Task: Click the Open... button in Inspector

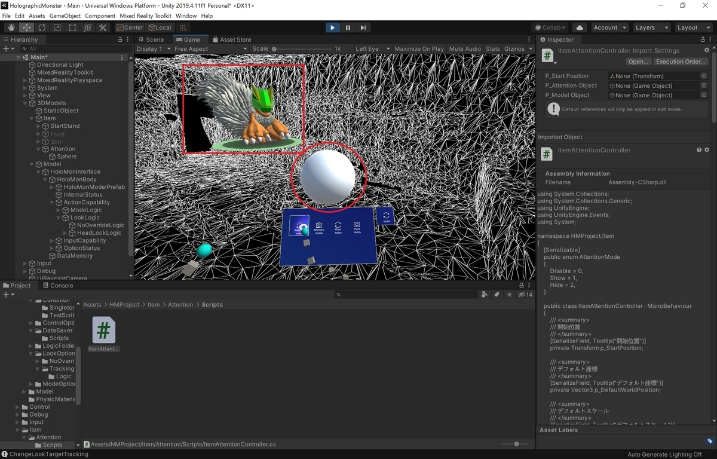Action: pos(638,62)
